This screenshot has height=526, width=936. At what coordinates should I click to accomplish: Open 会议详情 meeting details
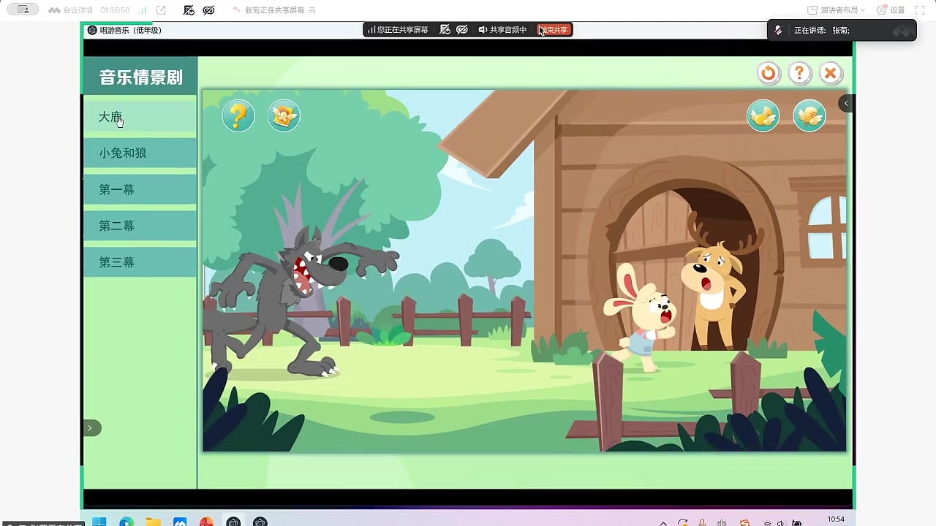coord(71,10)
